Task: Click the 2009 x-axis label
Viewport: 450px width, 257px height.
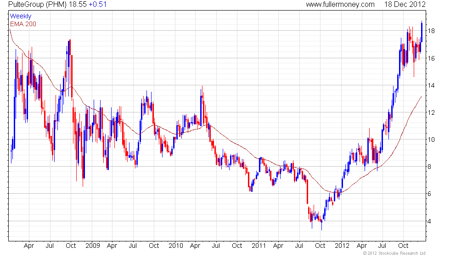Action: coord(92,246)
